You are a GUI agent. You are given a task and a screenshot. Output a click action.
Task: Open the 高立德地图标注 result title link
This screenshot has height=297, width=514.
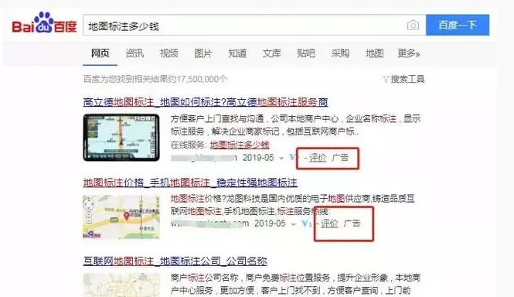click(x=206, y=102)
